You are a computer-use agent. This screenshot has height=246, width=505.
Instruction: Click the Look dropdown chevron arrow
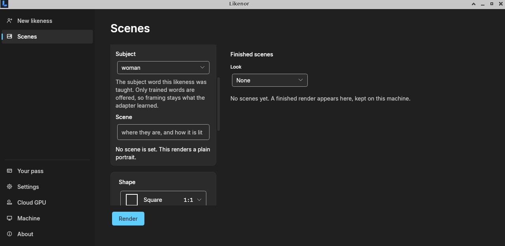(301, 80)
